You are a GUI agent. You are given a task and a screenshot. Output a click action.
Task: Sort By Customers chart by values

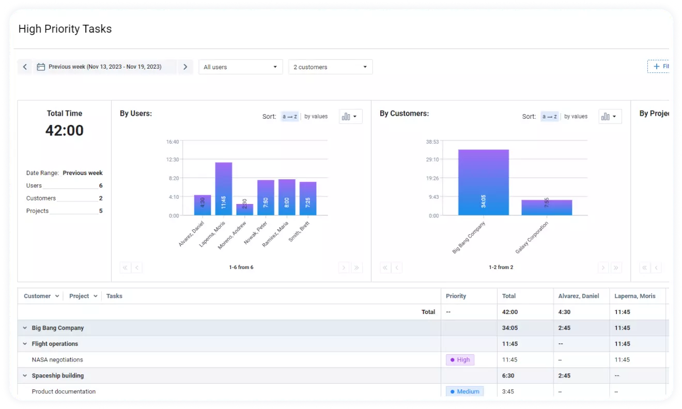click(x=576, y=117)
